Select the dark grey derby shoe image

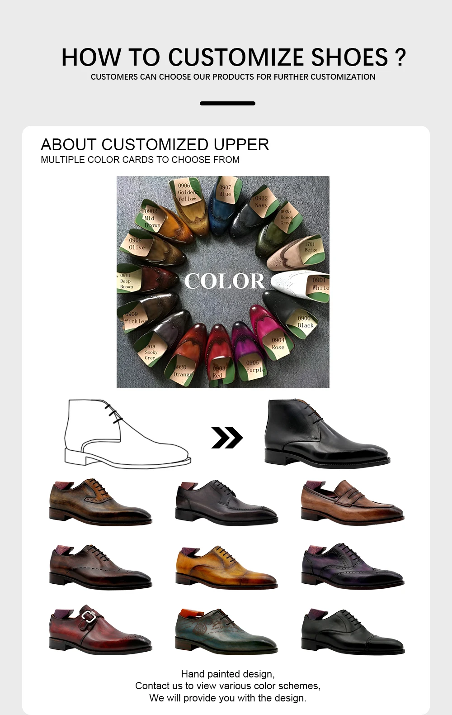click(226, 503)
